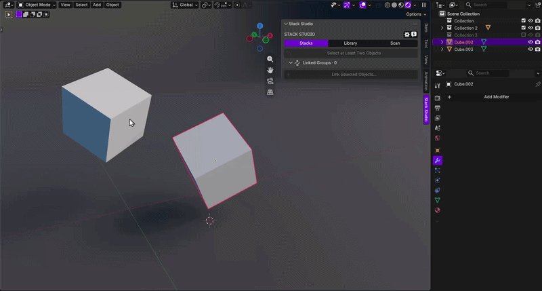Open the Output properties tab icon
This screenshot has height=291, width=542.
click(437, 108)
